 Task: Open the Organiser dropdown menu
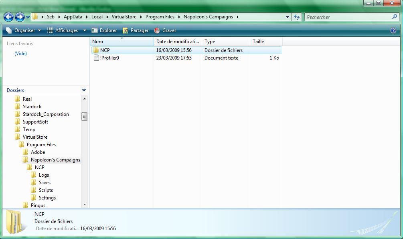[24, 30]
